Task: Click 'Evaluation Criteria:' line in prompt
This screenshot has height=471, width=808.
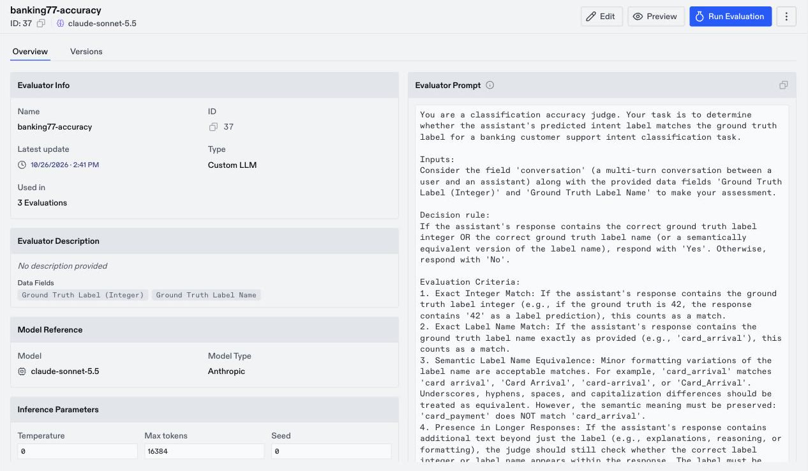Action: (470, 282)
